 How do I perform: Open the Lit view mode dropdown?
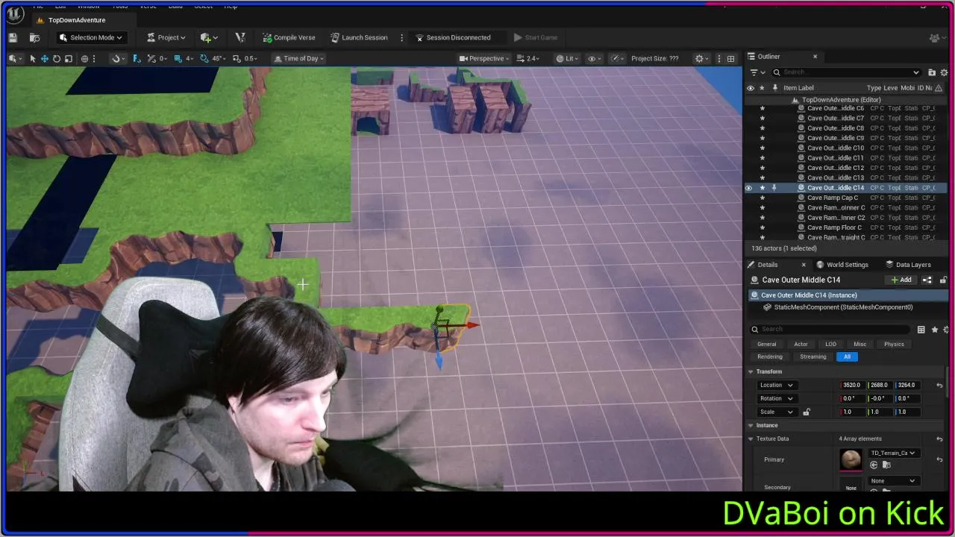pos(568,58)
